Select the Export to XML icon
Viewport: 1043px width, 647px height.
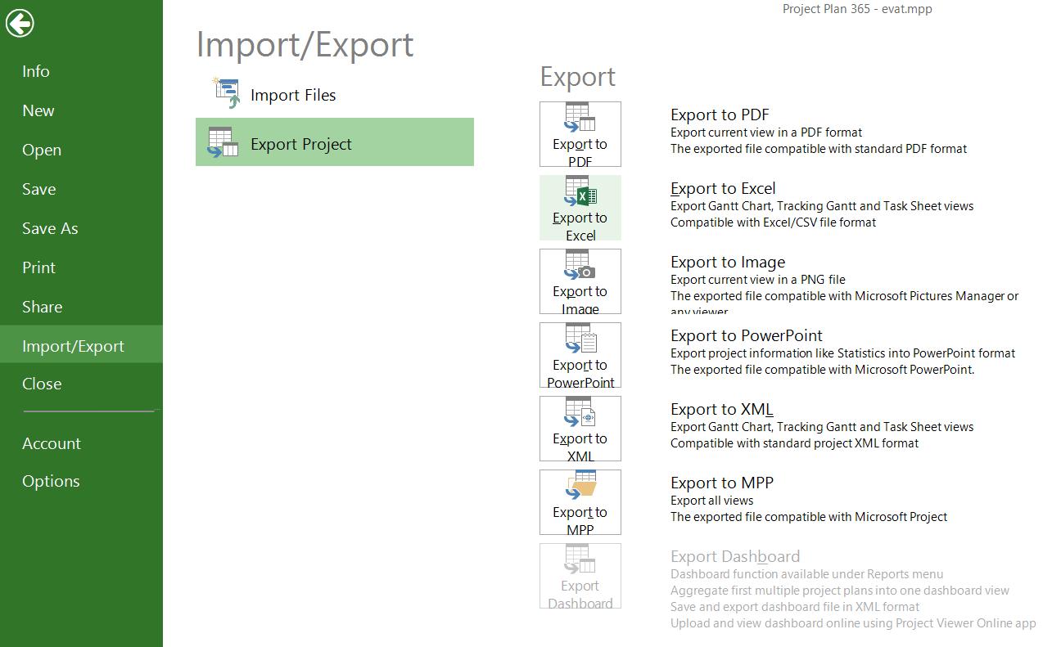pos(580,428)
